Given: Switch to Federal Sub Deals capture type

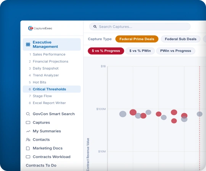Looking at the screenshot, I should pyautogui.click(x=181, y=39).
